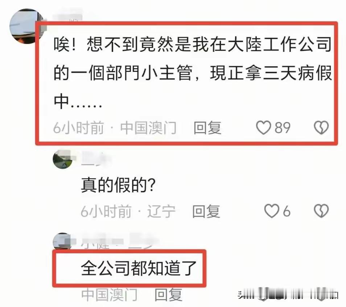Reply to '全公司都知道了' comment
Viewport: 346px width, 307px height.
(168, 295)
